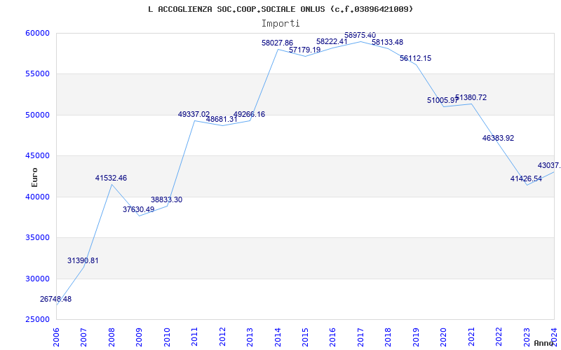
Task: Select data label 58027.86
Action: 277,43
